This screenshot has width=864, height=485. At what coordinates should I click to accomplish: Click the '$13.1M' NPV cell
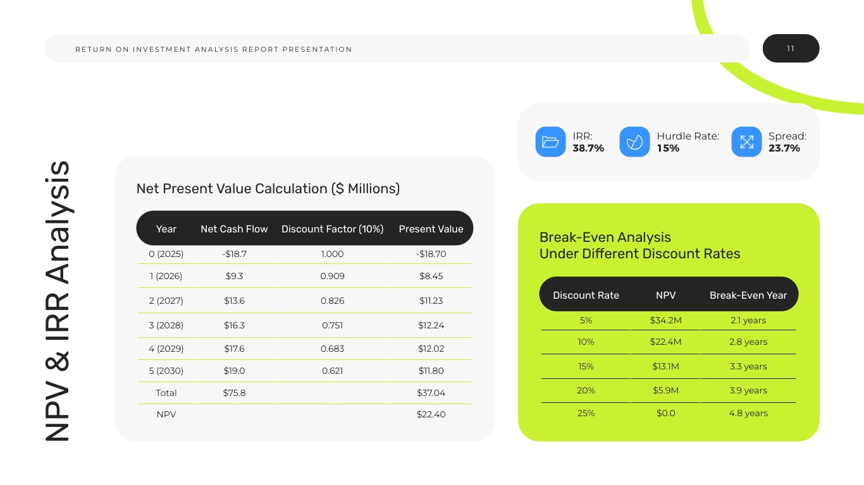pyautogui.click(x=666, y=366)
